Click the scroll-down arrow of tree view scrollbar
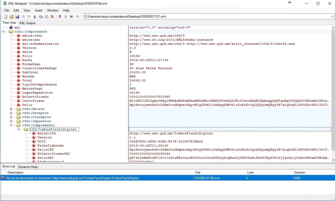The height and width of the screenshot is (201, 335). 333,160
